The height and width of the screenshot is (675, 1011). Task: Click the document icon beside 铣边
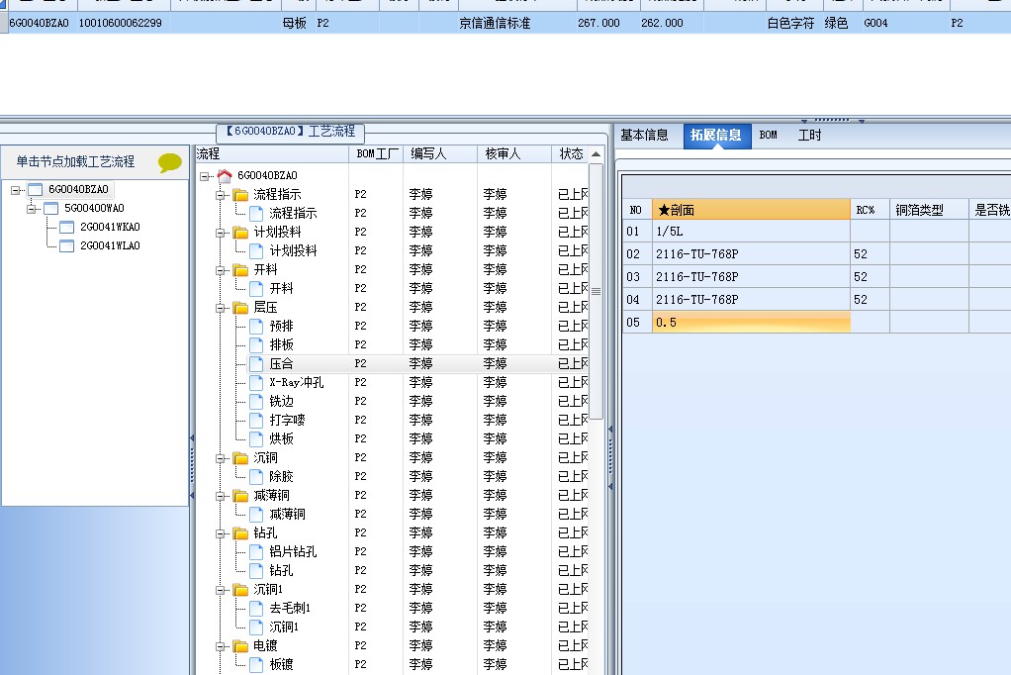tap(256, 402)
